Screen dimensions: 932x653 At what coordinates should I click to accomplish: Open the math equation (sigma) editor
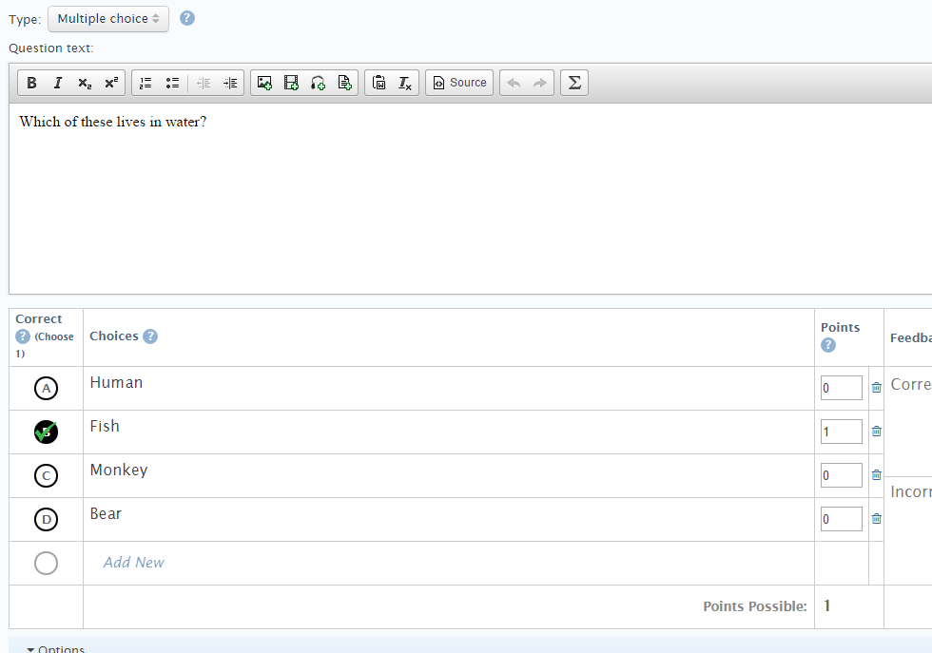click(x=573, y=83)
